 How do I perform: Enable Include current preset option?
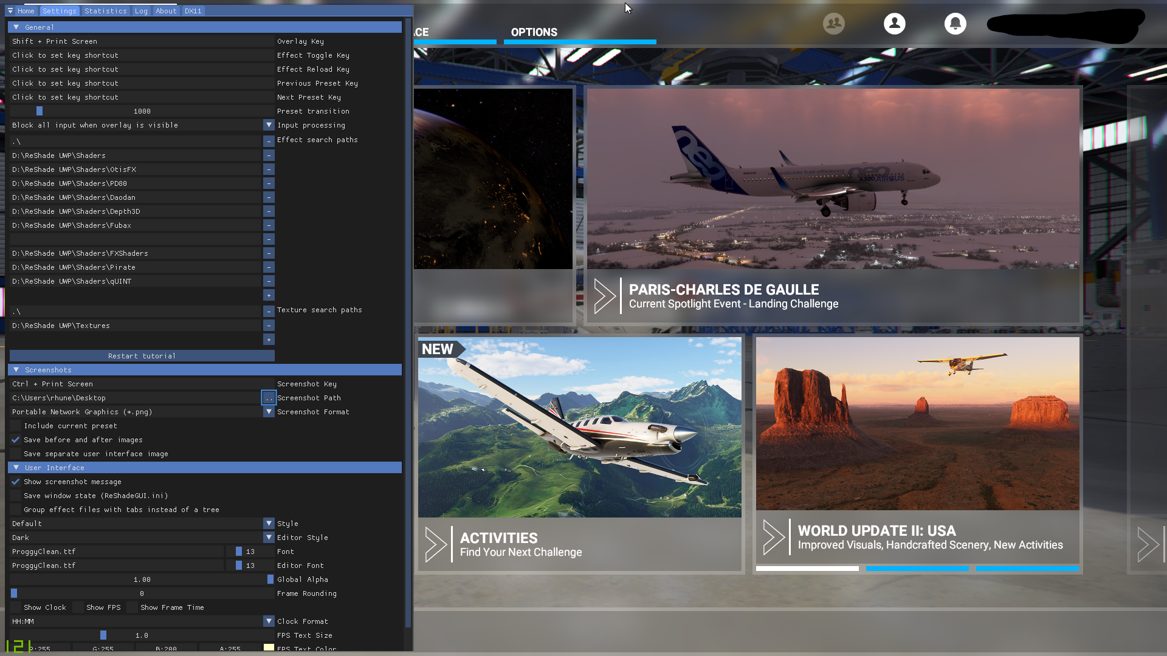[15, 426]
